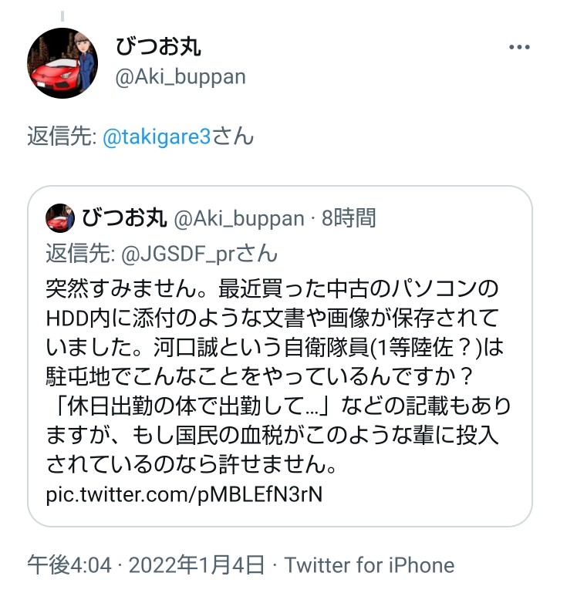Click quoted text line mentioning 河口誠
This screenshot has height=603, width=567.
275,347
